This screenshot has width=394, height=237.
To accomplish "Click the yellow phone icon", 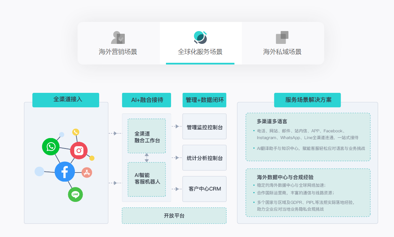I will point(76,132).
